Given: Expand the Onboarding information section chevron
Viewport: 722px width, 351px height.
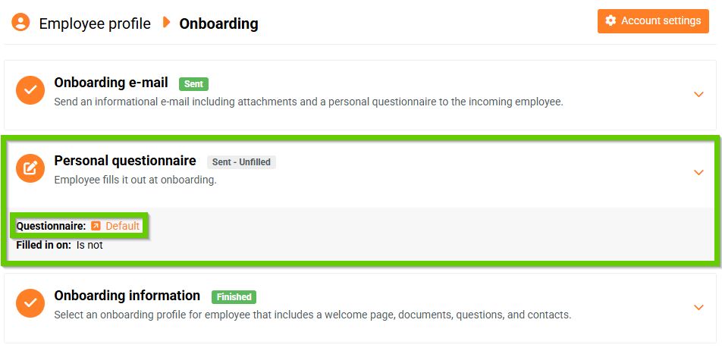Looking at the screenshot, I should tap(698, 307).
